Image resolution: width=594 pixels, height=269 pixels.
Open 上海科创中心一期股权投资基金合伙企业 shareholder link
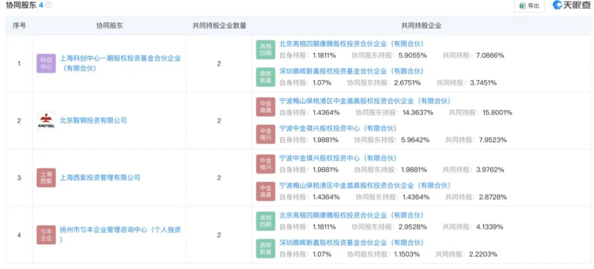[x=120, y=59]
